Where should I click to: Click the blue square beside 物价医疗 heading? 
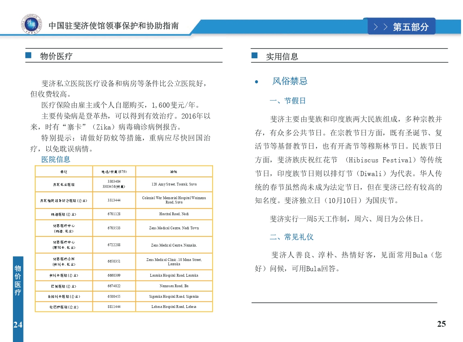[x=28, y=56]
